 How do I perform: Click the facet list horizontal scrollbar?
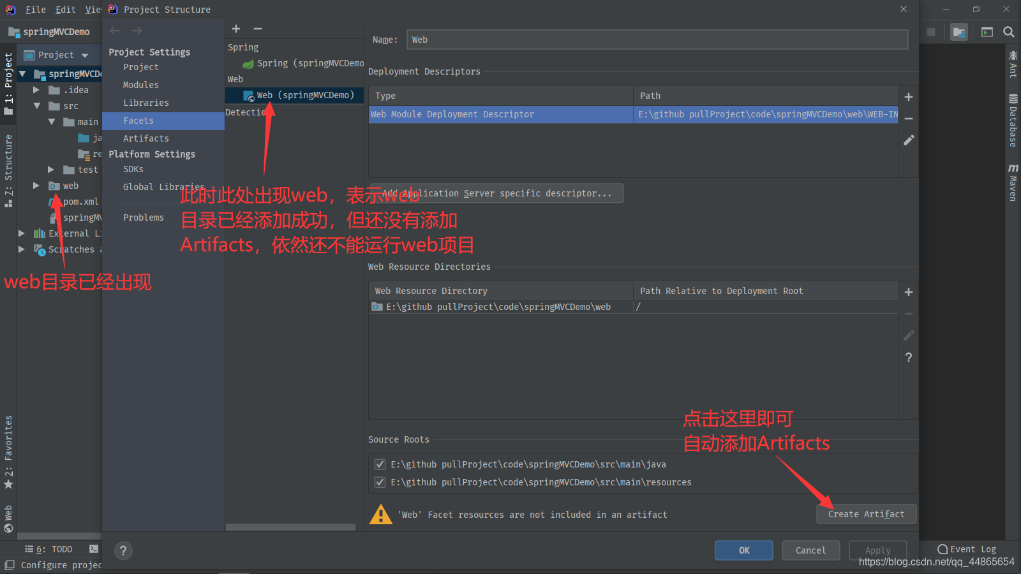point(290,527)
